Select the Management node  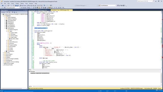pyautogui.click(x=9, y=60)
